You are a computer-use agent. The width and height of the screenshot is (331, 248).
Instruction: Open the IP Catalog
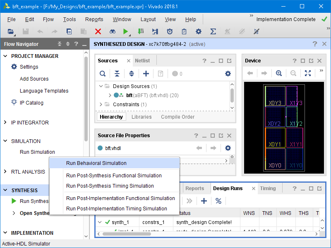pos(31,103)
